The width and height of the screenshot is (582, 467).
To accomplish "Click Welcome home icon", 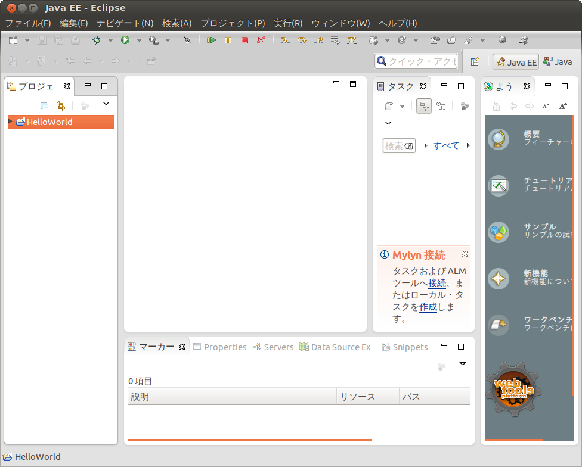I will tap(496, 107).
